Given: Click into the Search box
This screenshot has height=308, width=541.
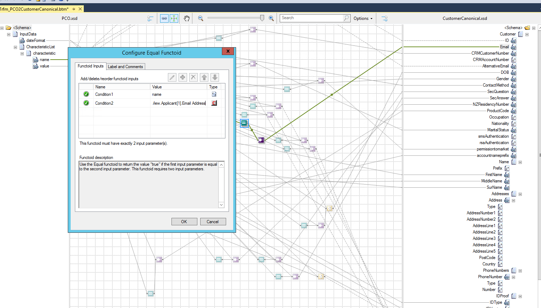Looking at the screenshot, I should pos(312,18).
